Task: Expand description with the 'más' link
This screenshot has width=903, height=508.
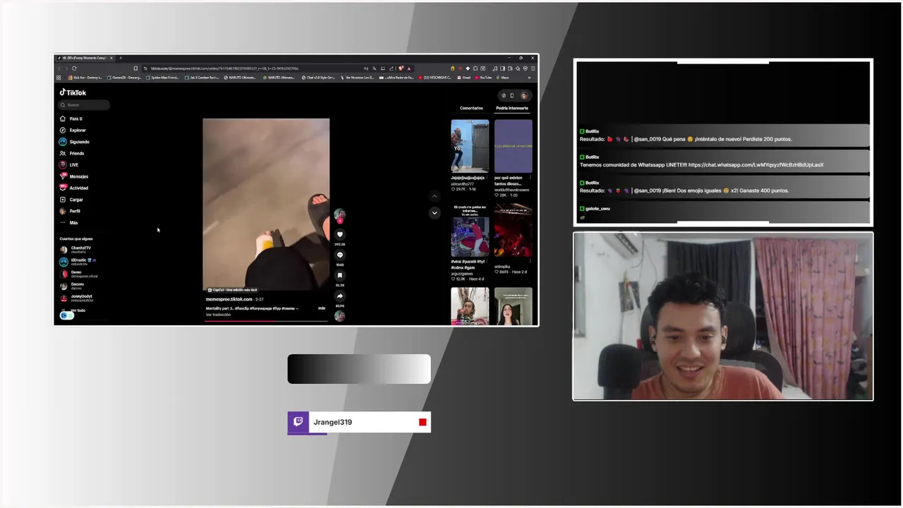Action: click(322, 308)
